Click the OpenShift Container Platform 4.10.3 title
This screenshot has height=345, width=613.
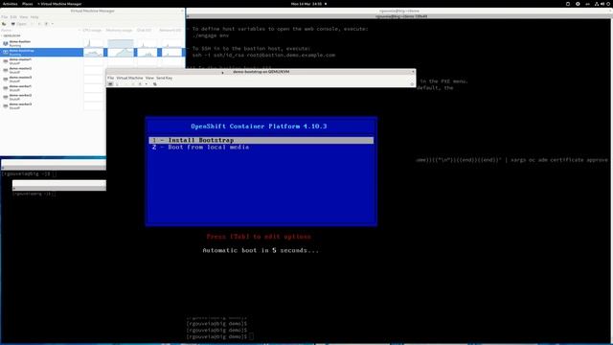(x=259, y=126)
